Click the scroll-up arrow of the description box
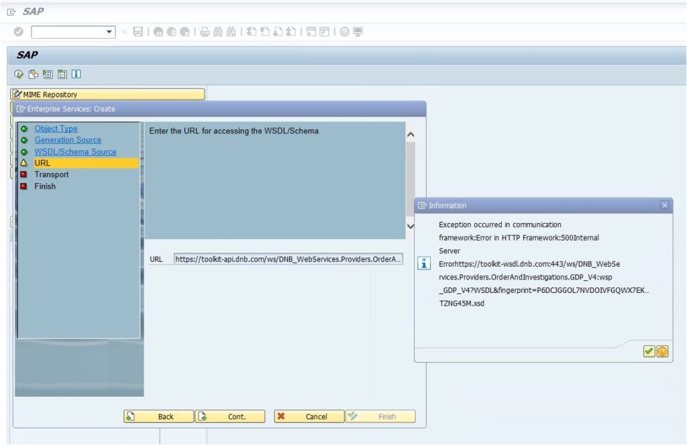 click(411, 135)
